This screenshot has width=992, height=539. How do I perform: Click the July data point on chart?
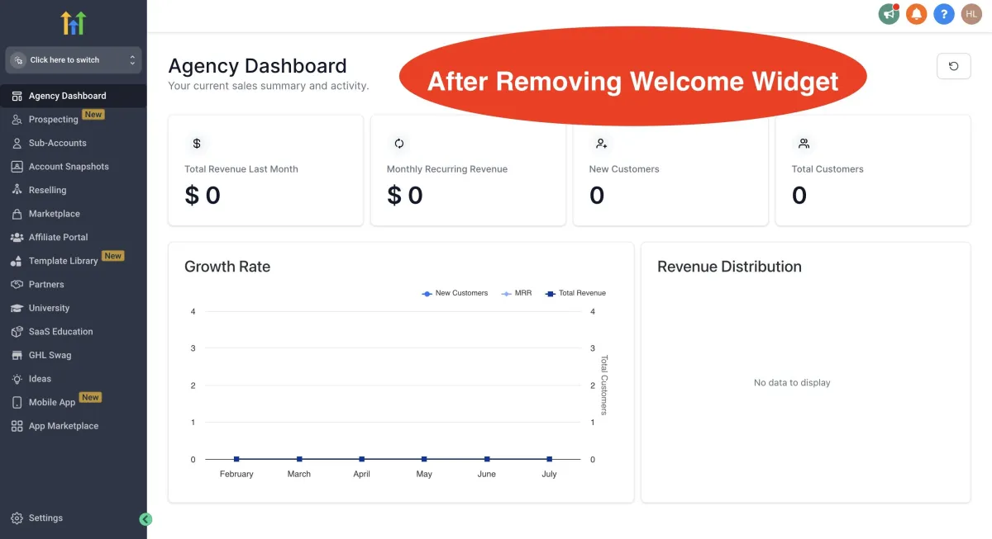(549, 459)
